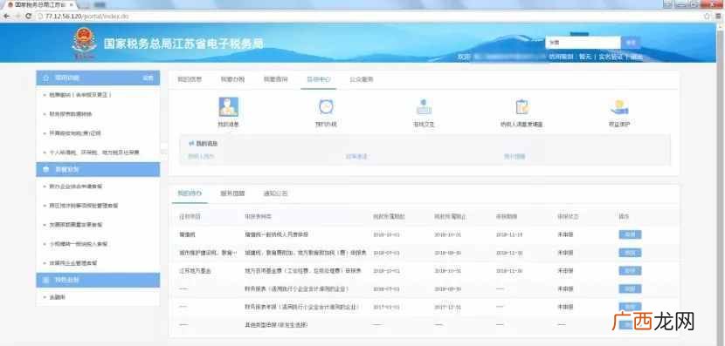The image size is (725, 346).
Task: Open the 纳税人满意度调查 clipboard icon
Action: coord(521,106)
